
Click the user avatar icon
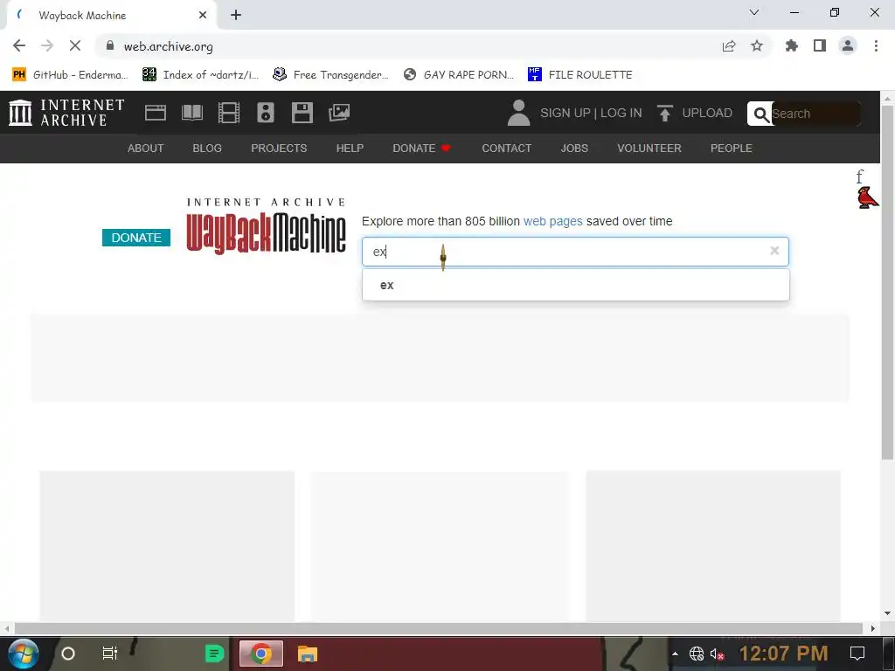518,113
